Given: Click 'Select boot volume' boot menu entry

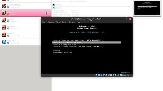Looking at the screenshot, I should 78,40.
